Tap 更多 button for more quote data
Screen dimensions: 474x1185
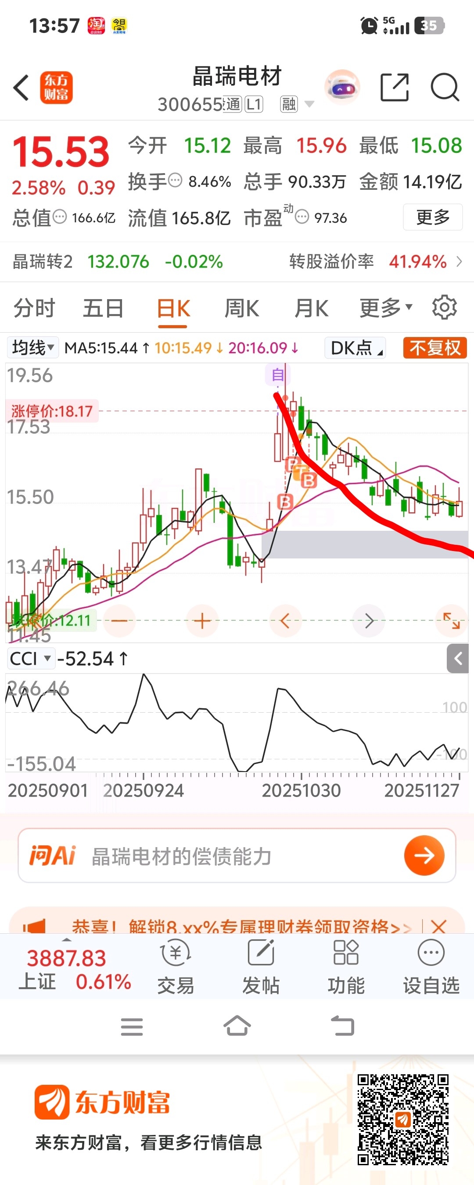pyautogui.click(x=433, y=217)
